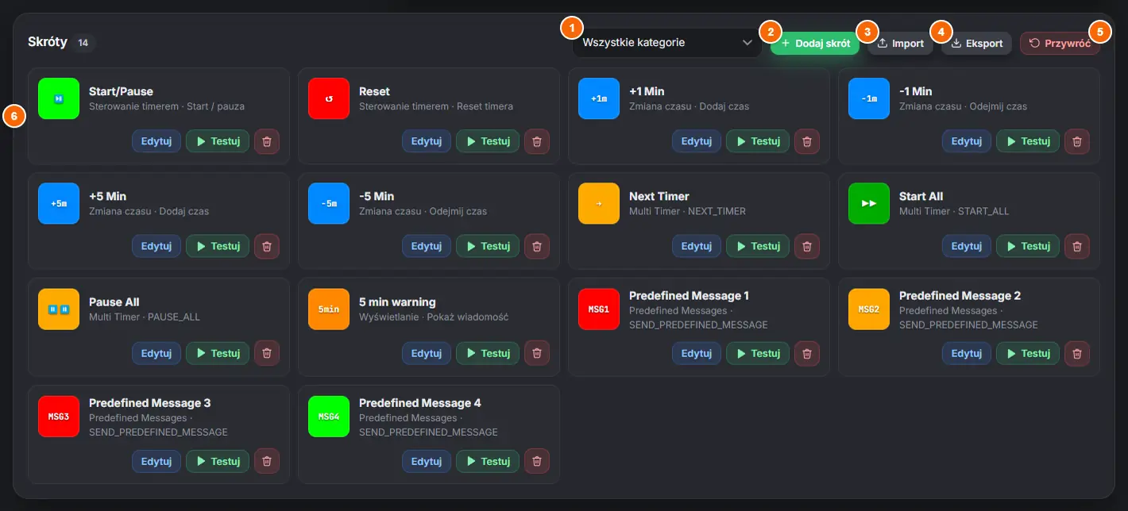Delete the Reset shortcut via trash icon

[x=537, y=141]
